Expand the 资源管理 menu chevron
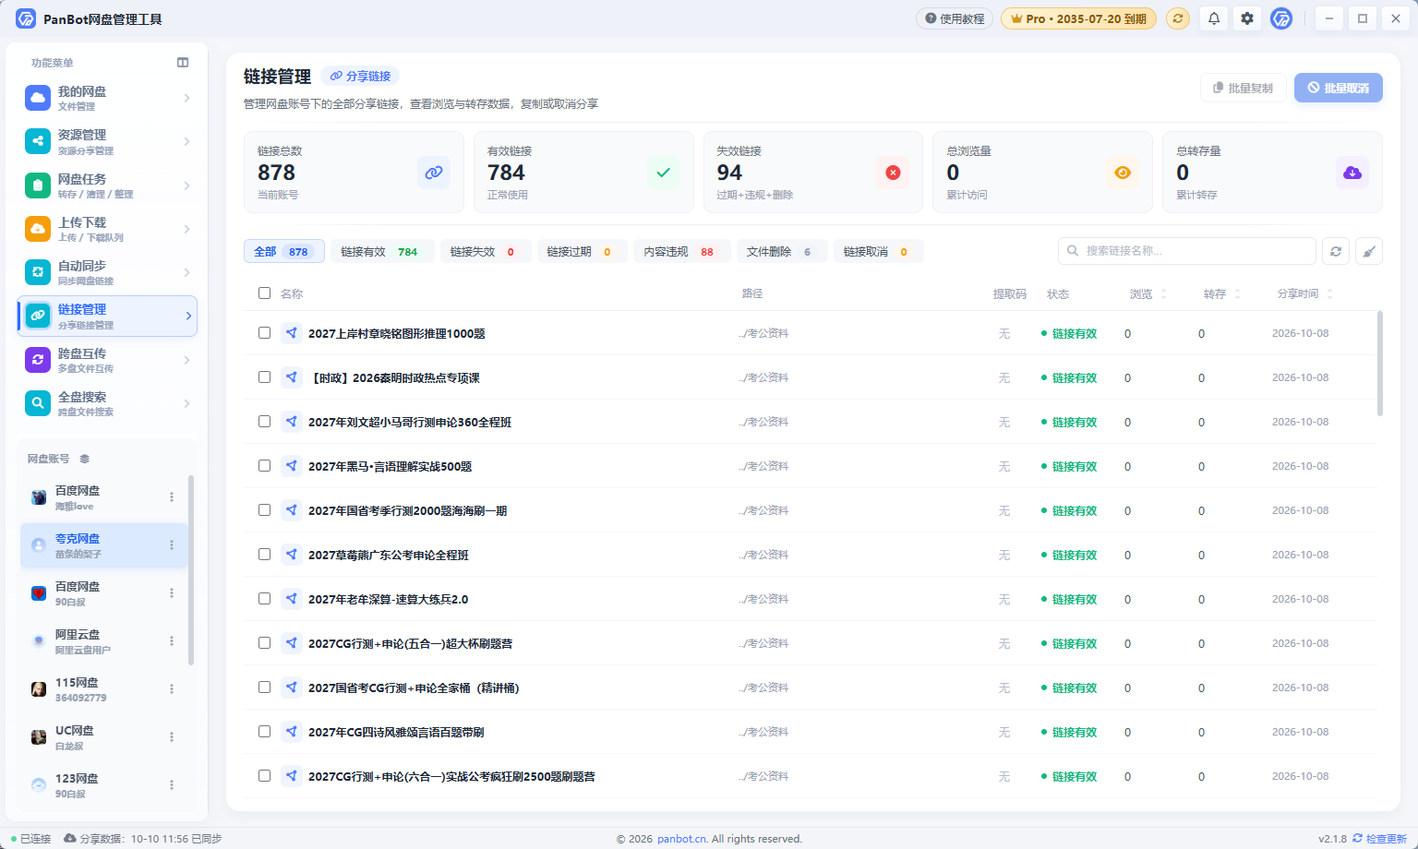 tap(187, 141)
